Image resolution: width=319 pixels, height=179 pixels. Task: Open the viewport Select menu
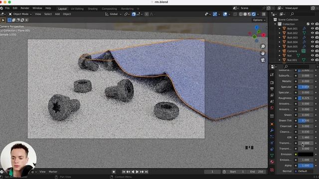coord(48,14)
